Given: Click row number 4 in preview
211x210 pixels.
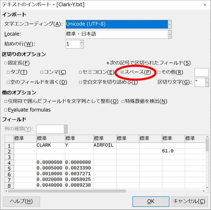Looking at the screenshot, I should [x=9, y=163].
